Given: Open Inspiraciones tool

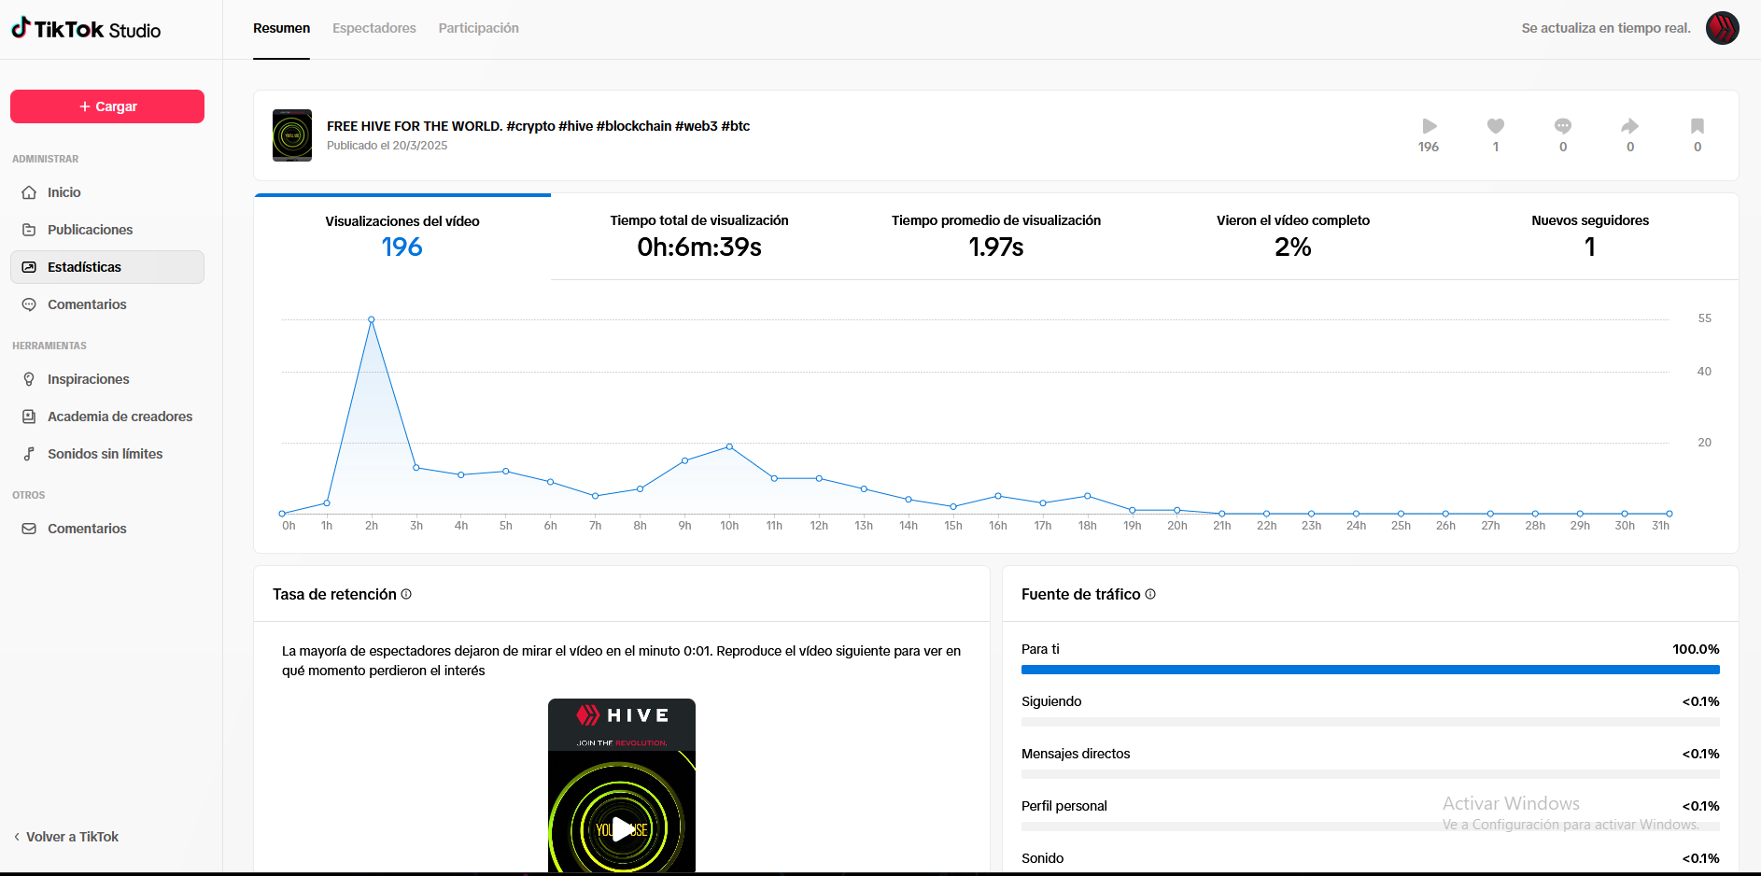Looking at the screenshot, I should [107, 379].
